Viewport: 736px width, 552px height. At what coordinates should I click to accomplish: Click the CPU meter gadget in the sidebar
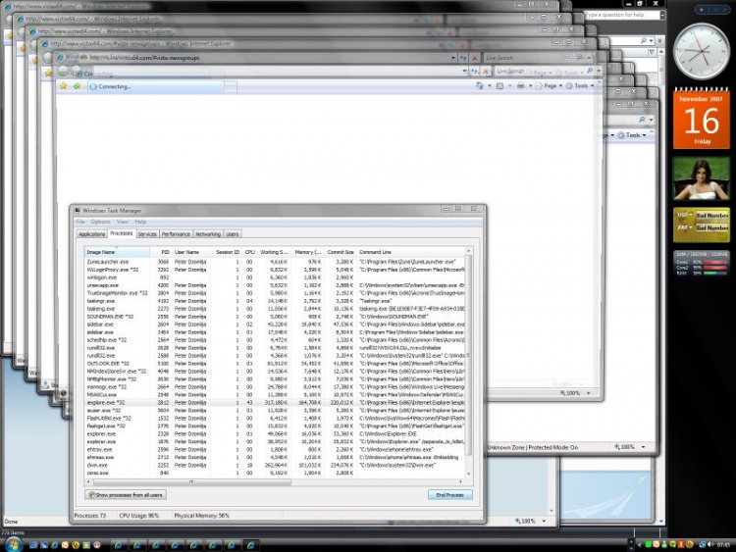(x=702, y=264)
